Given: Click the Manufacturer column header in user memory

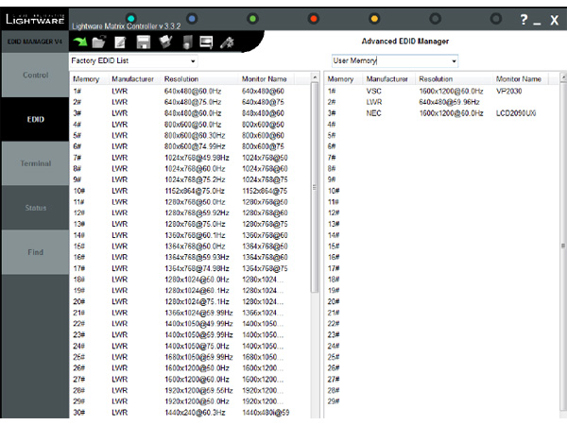Looking at the screenshot, I should [387, 79].
